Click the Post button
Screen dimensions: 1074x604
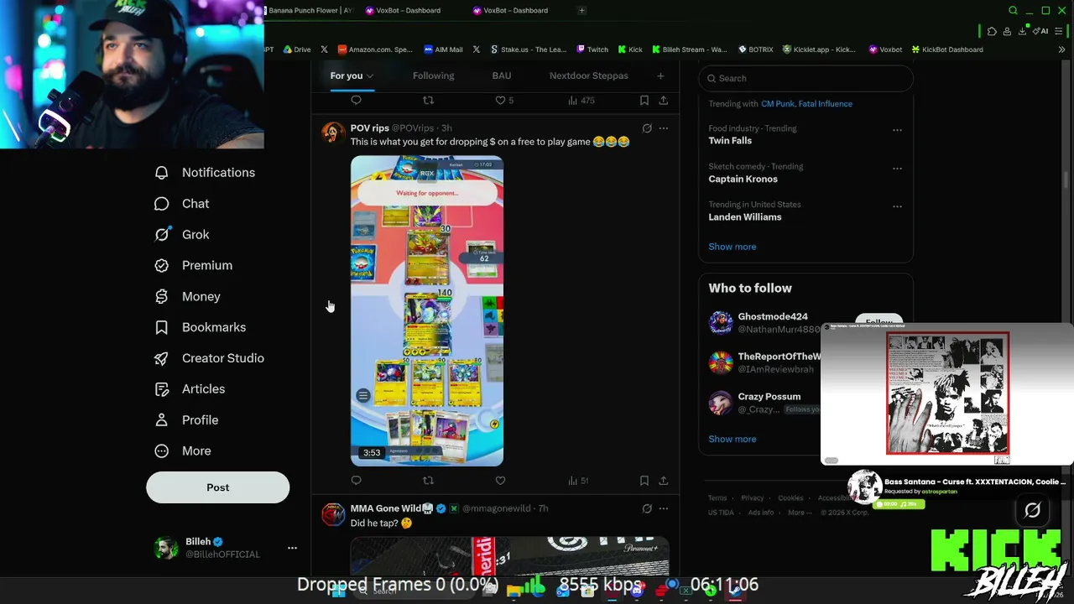(217, 487)
